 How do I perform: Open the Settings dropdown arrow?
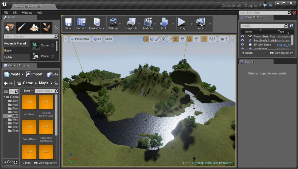tap(120, 24)
